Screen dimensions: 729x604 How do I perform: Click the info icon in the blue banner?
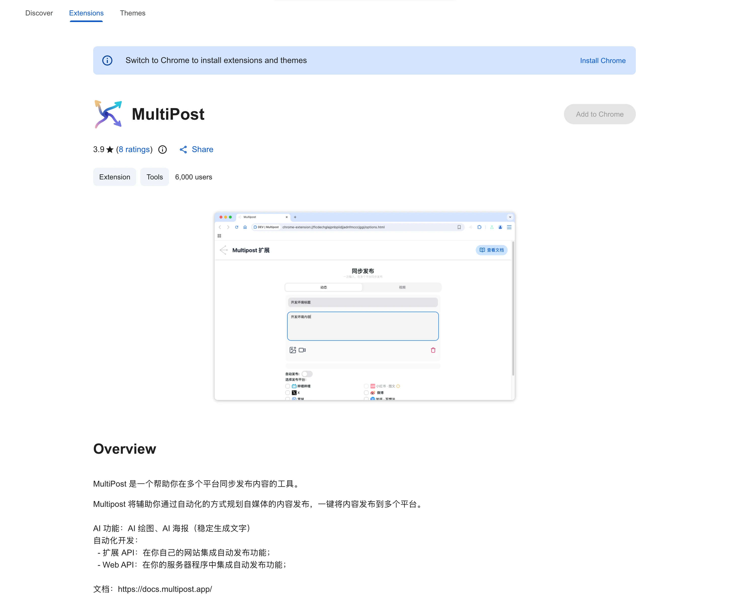pos(107,61)
